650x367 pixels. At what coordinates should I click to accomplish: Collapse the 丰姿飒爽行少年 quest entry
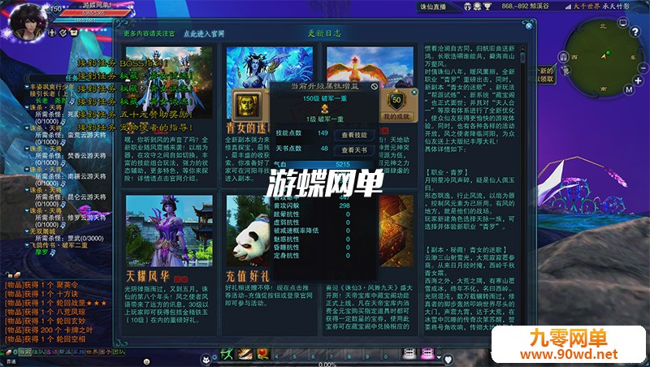(x=27, y=87)
